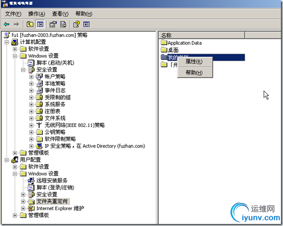Expand 软件设置 under 计算机配置

15,49
